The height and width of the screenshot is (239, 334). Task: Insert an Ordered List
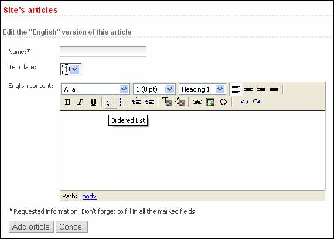click(x=111, y=102)
